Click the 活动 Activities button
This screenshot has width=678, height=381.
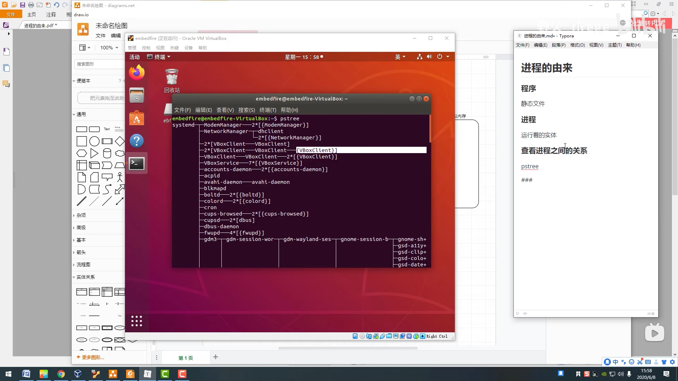pyautogui.click(x=134, y=57)
